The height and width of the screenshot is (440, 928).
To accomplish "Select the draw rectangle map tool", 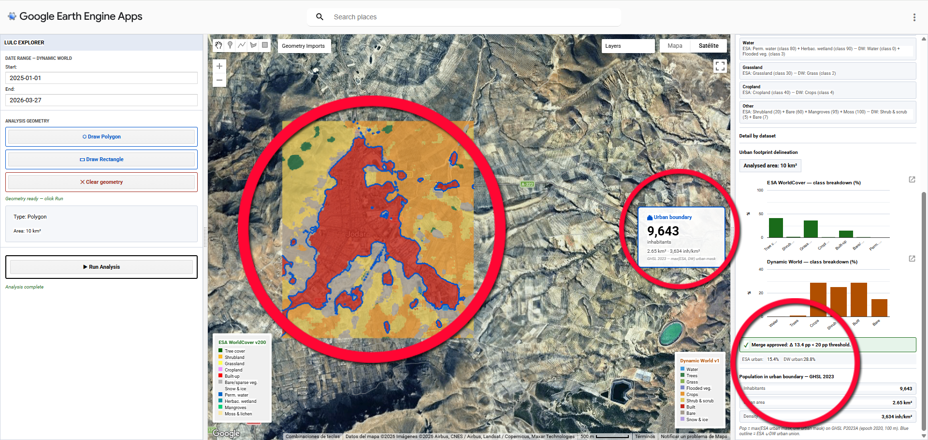I will pyautogui.click(x=265, y=45).
